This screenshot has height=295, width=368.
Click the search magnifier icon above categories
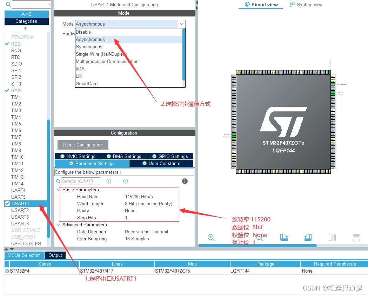click(8, 4)
